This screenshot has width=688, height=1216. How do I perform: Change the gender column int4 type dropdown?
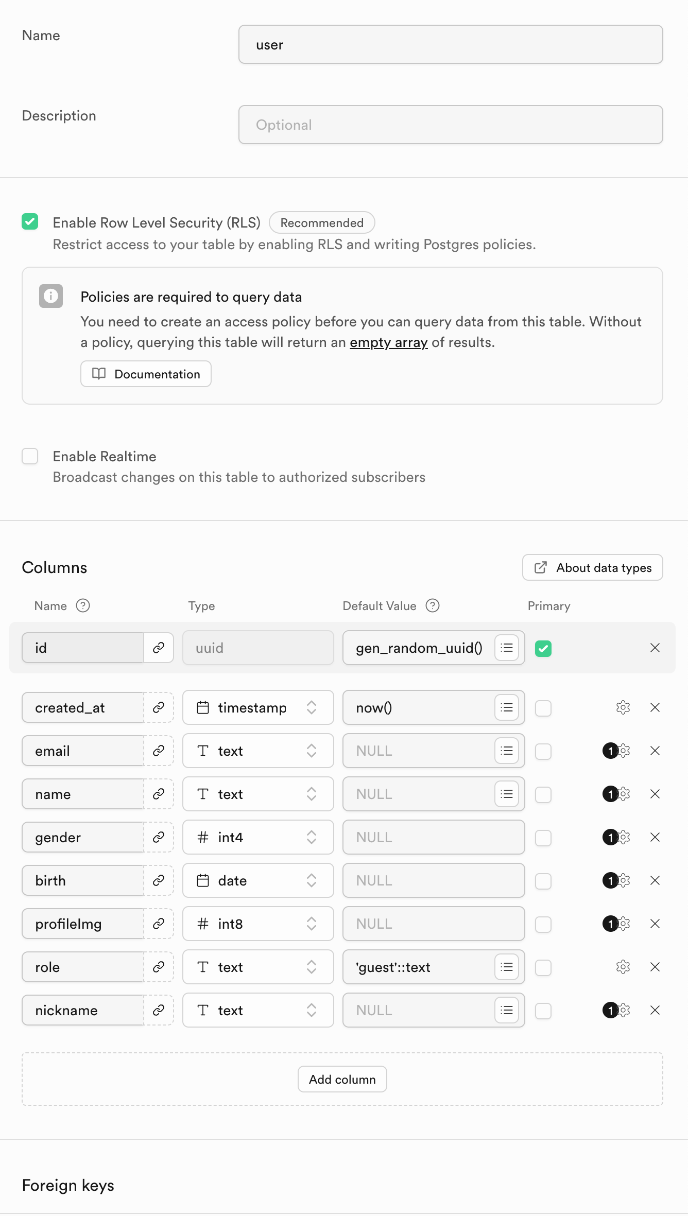pyautogui.click(x=258, y=837)
